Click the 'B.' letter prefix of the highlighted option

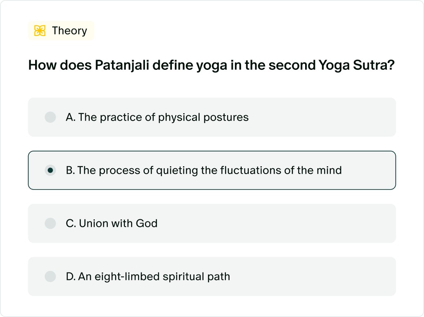point(71,170)
